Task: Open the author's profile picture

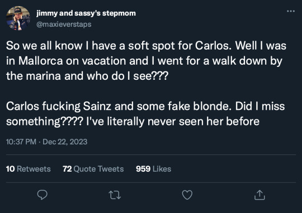Action: click(18, 18)
